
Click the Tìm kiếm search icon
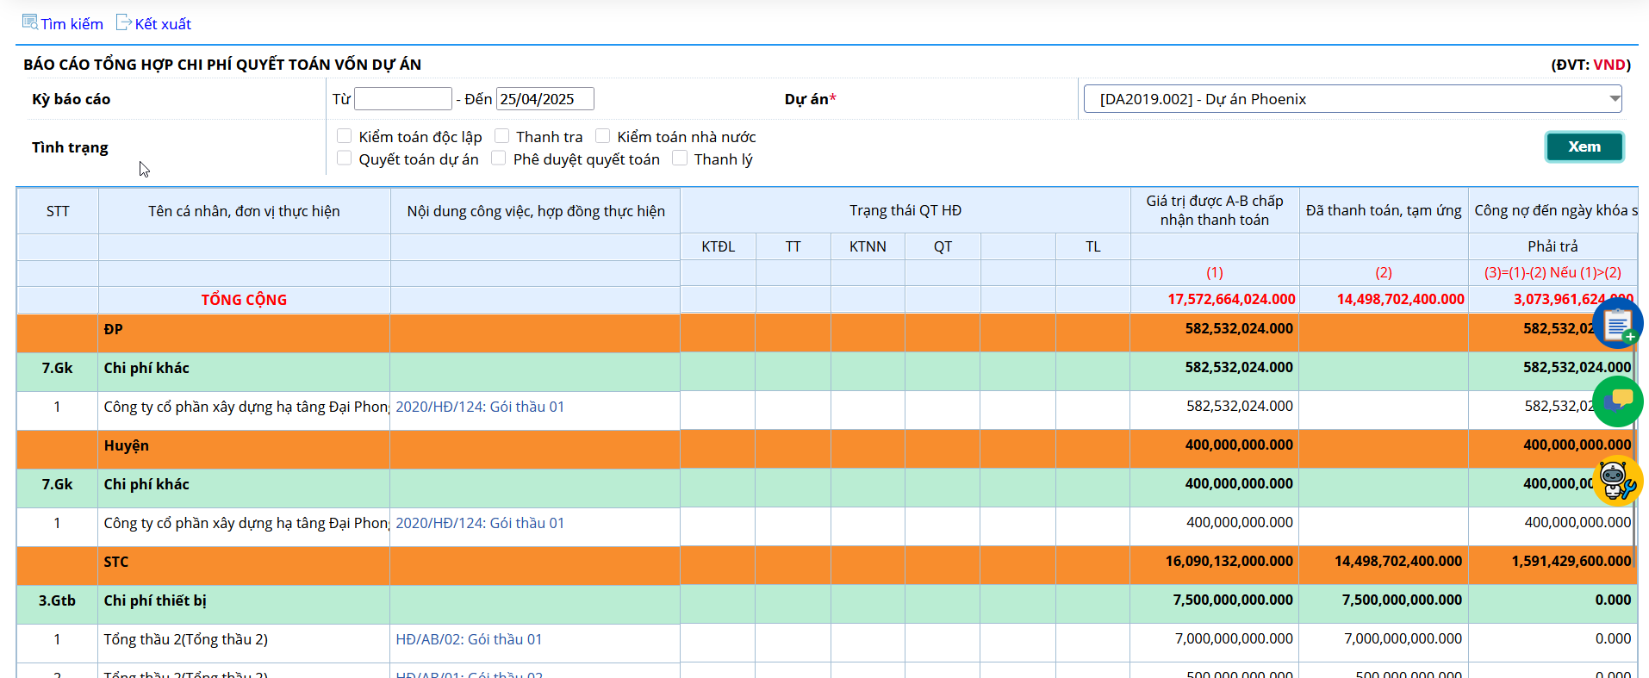click(30, 22)
